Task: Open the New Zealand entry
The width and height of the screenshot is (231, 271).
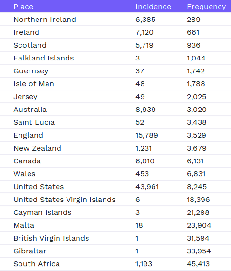Action: [38, 148]
